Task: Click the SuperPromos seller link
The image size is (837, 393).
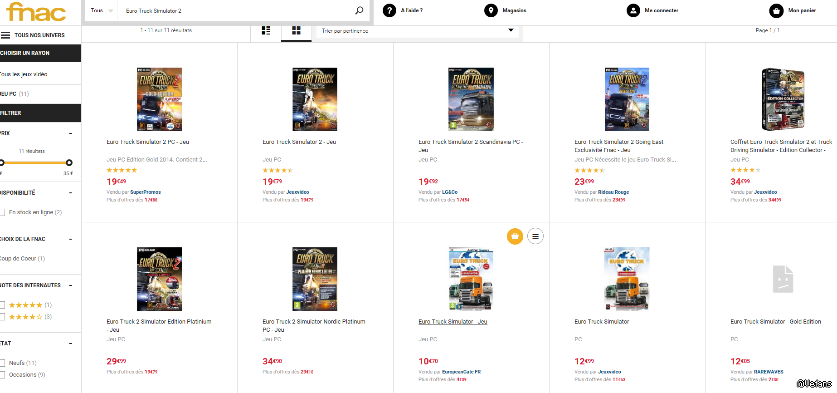Action: pyautogui.click(x=145, y=192)
